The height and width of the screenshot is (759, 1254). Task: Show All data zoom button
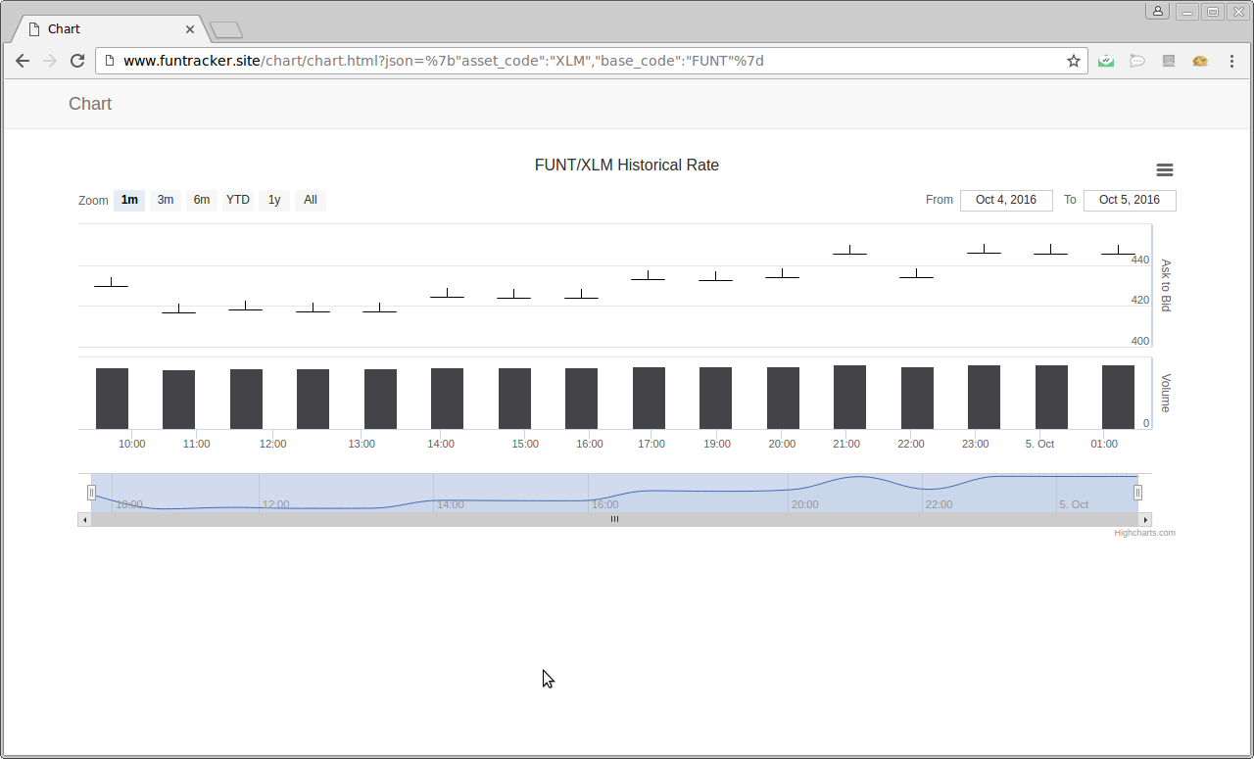tap(311, 200)
